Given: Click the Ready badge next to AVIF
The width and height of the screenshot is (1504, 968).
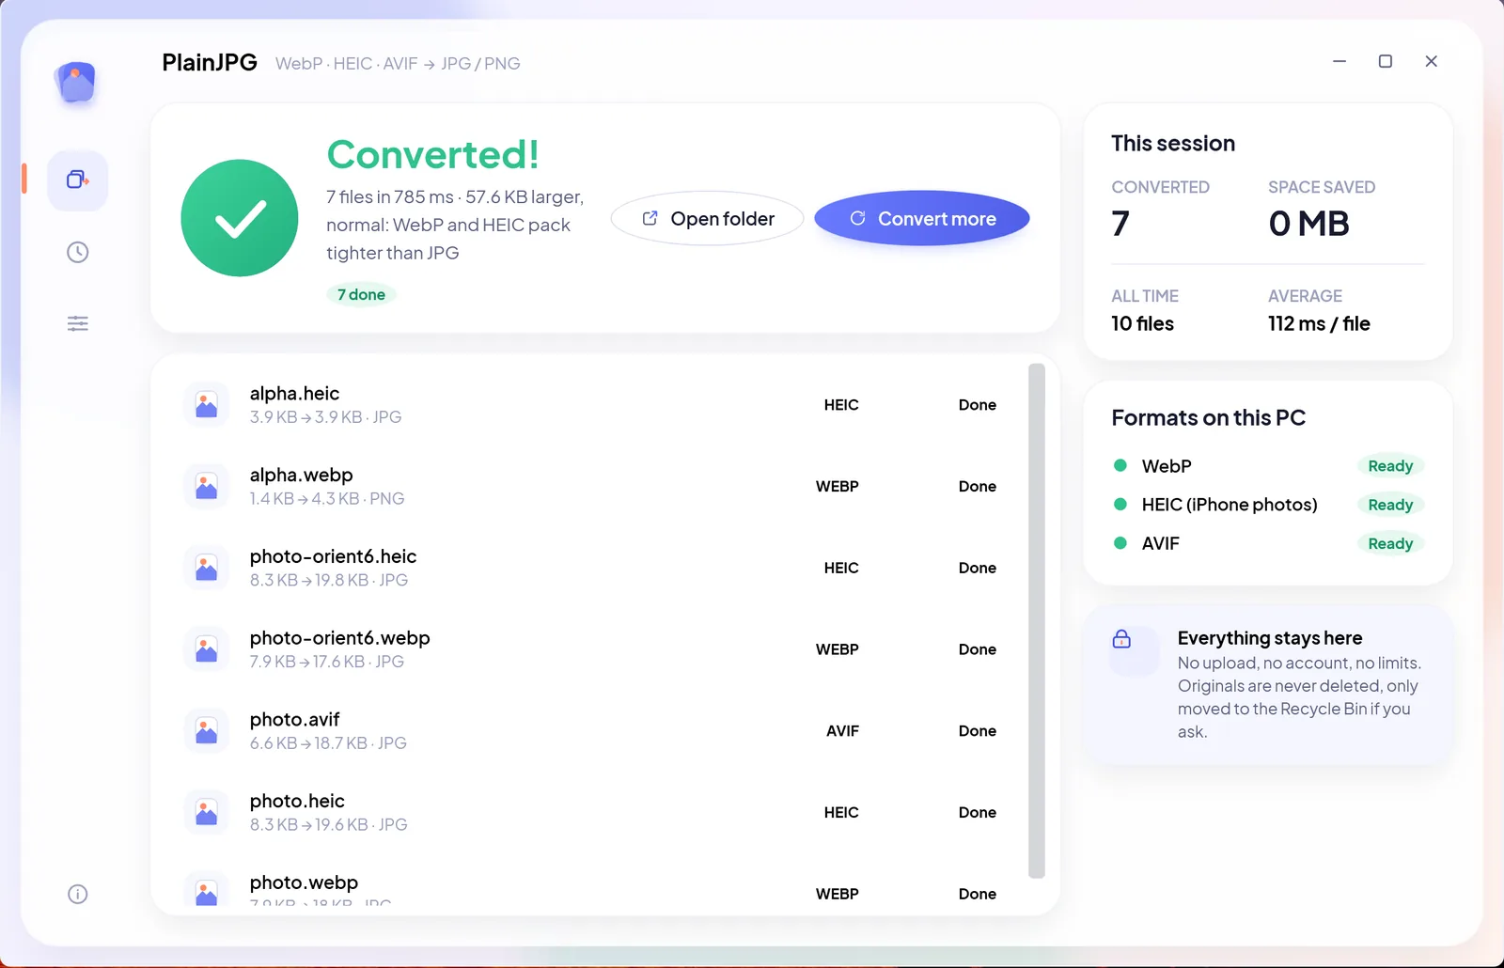Looking at the screenshot, I should click(x=1390, y=543).
